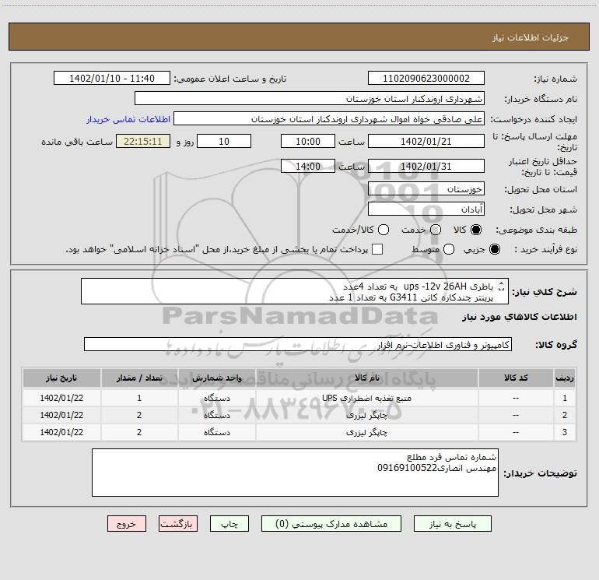
Task: Click the تعداد / مقدار column header
Action: (x=139, y=378)
